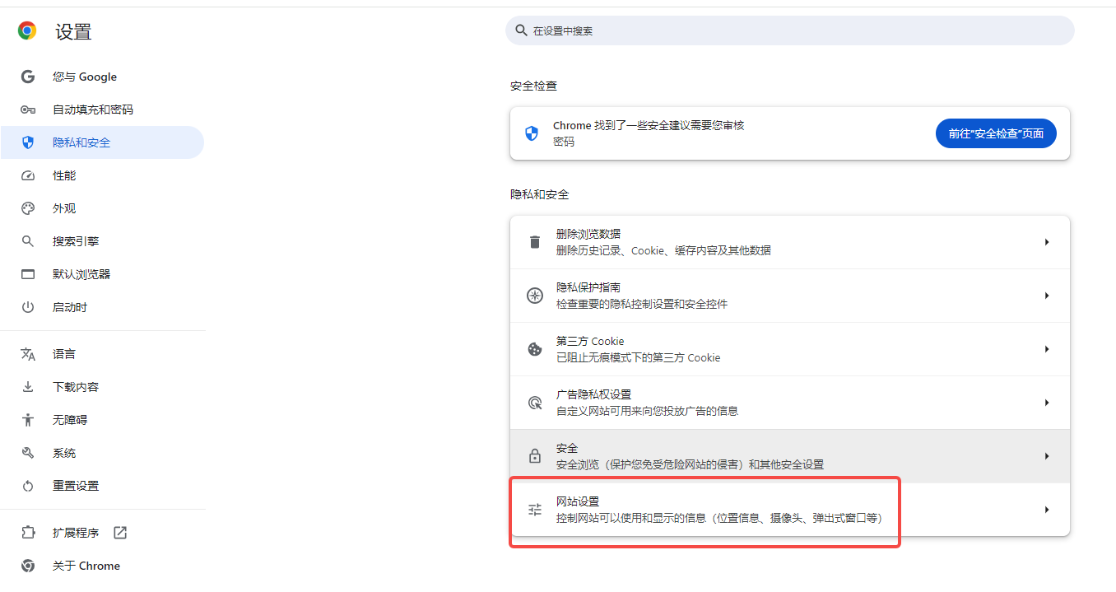Click the 设置 page title
Image resolution: width=1116 pixels, height=592 pixels.
tap(73, 32)
